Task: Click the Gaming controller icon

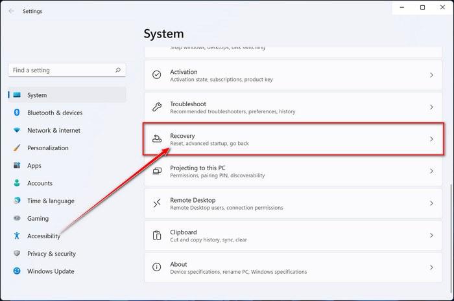Action: pos(17,219)
